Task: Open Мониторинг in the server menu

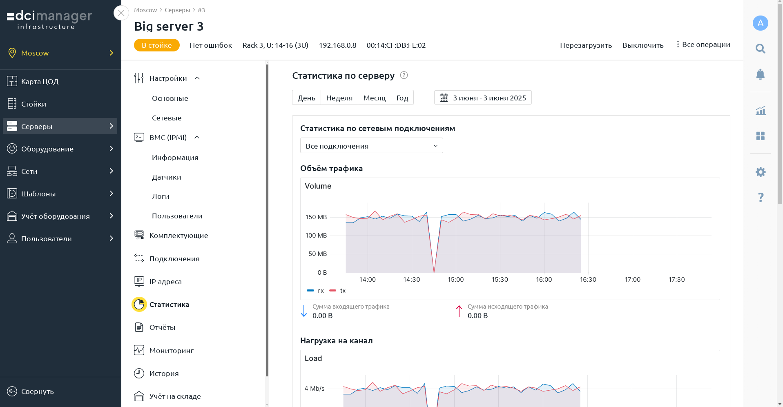Action: [171, 350]
